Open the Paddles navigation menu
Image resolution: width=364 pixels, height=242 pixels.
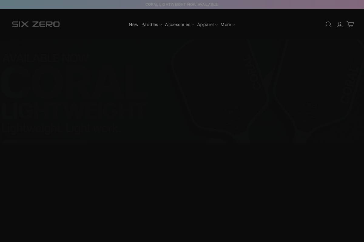[x=150, y=25]
